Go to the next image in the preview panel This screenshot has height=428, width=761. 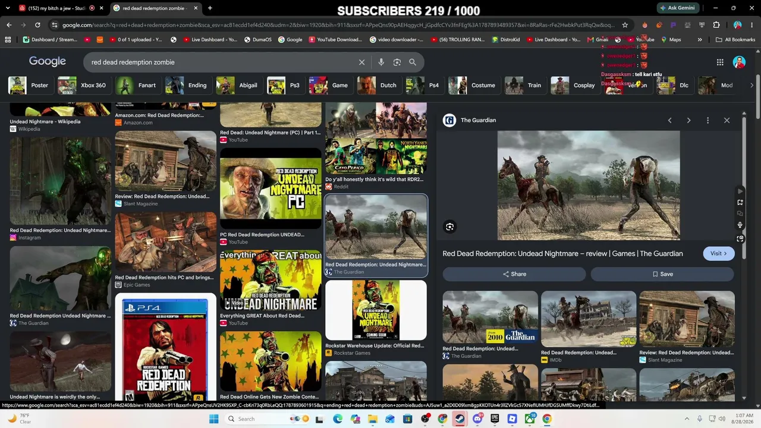pyautogui.click(x=688, y=120)
